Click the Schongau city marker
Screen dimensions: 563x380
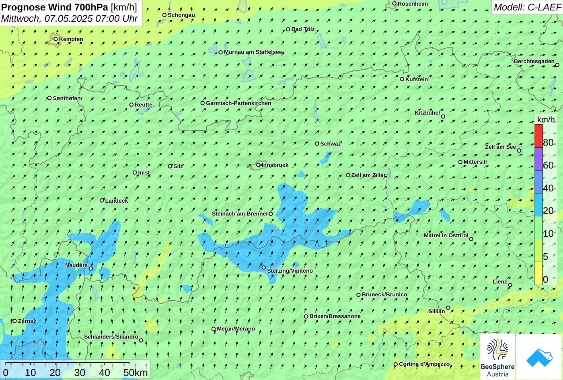pyautogui.click(x=164, y=14)
